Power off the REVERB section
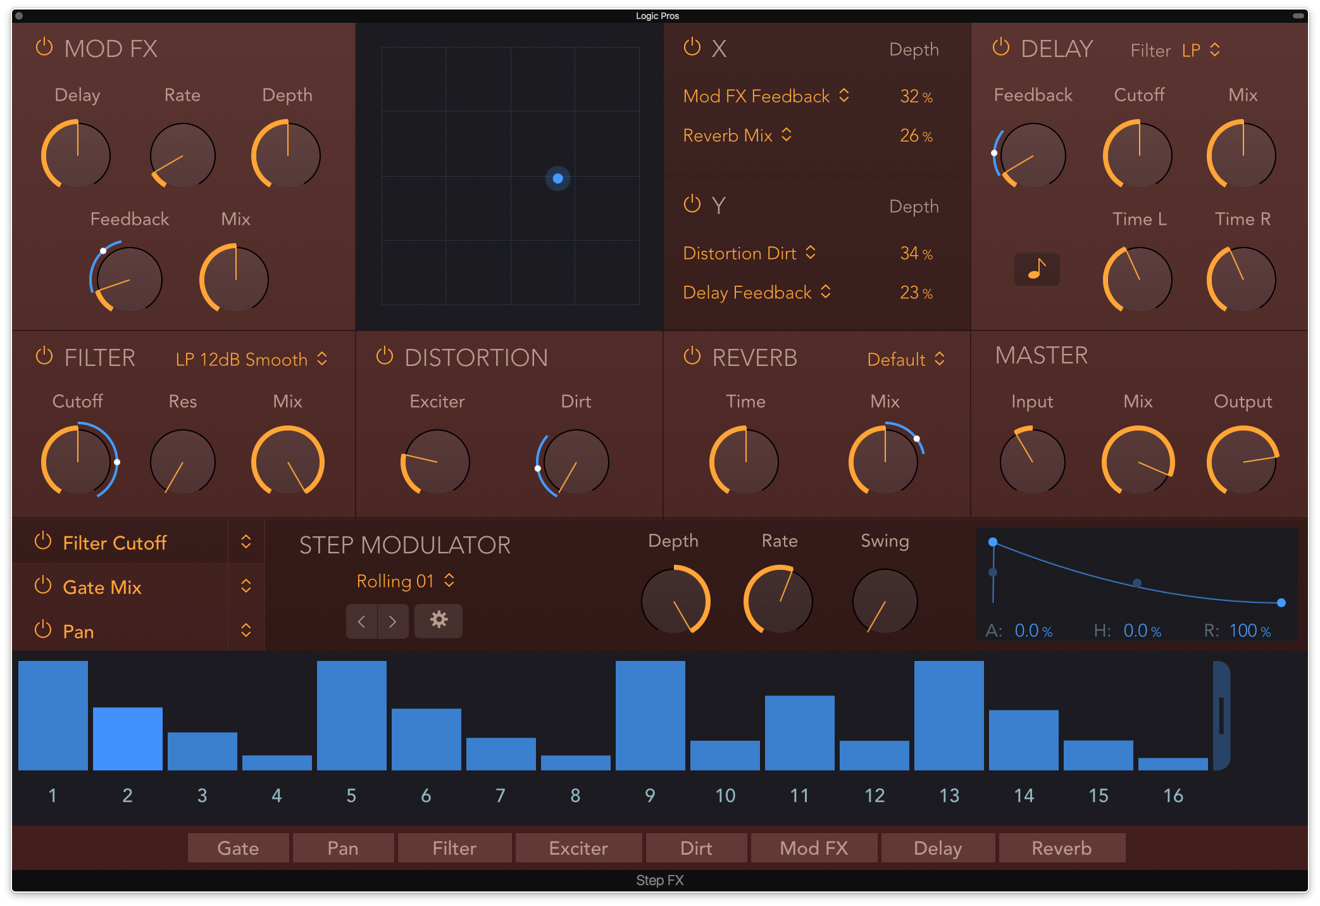The image size is (1320, 906). coord(691,356)
